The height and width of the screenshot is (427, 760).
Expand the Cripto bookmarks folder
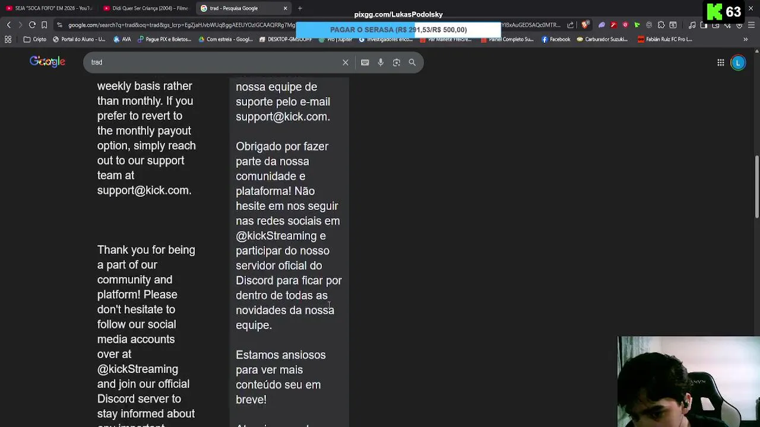click(x=35, y=39)
